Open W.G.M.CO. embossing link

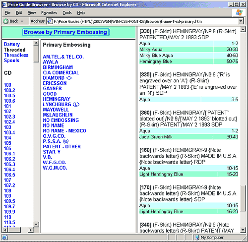[x=55, y=168]
